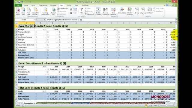The image size is (192, 108).
Task: Open the File tab
Action: tap(18, 5)
